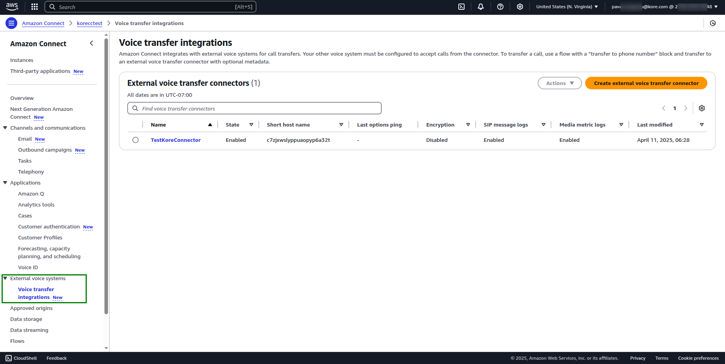
Task: Open the help question mark menu
Action: 500,7
